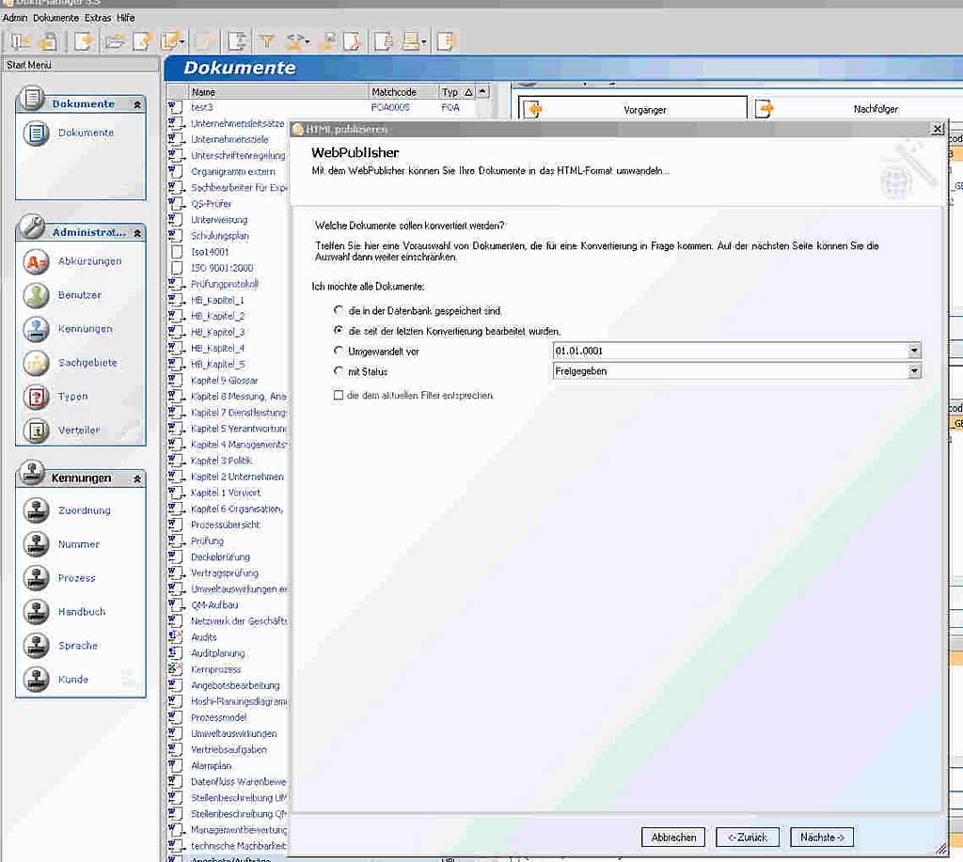Open Kennungen item in the Administration panel
963x862 pixels.
(x=86, y=328)
